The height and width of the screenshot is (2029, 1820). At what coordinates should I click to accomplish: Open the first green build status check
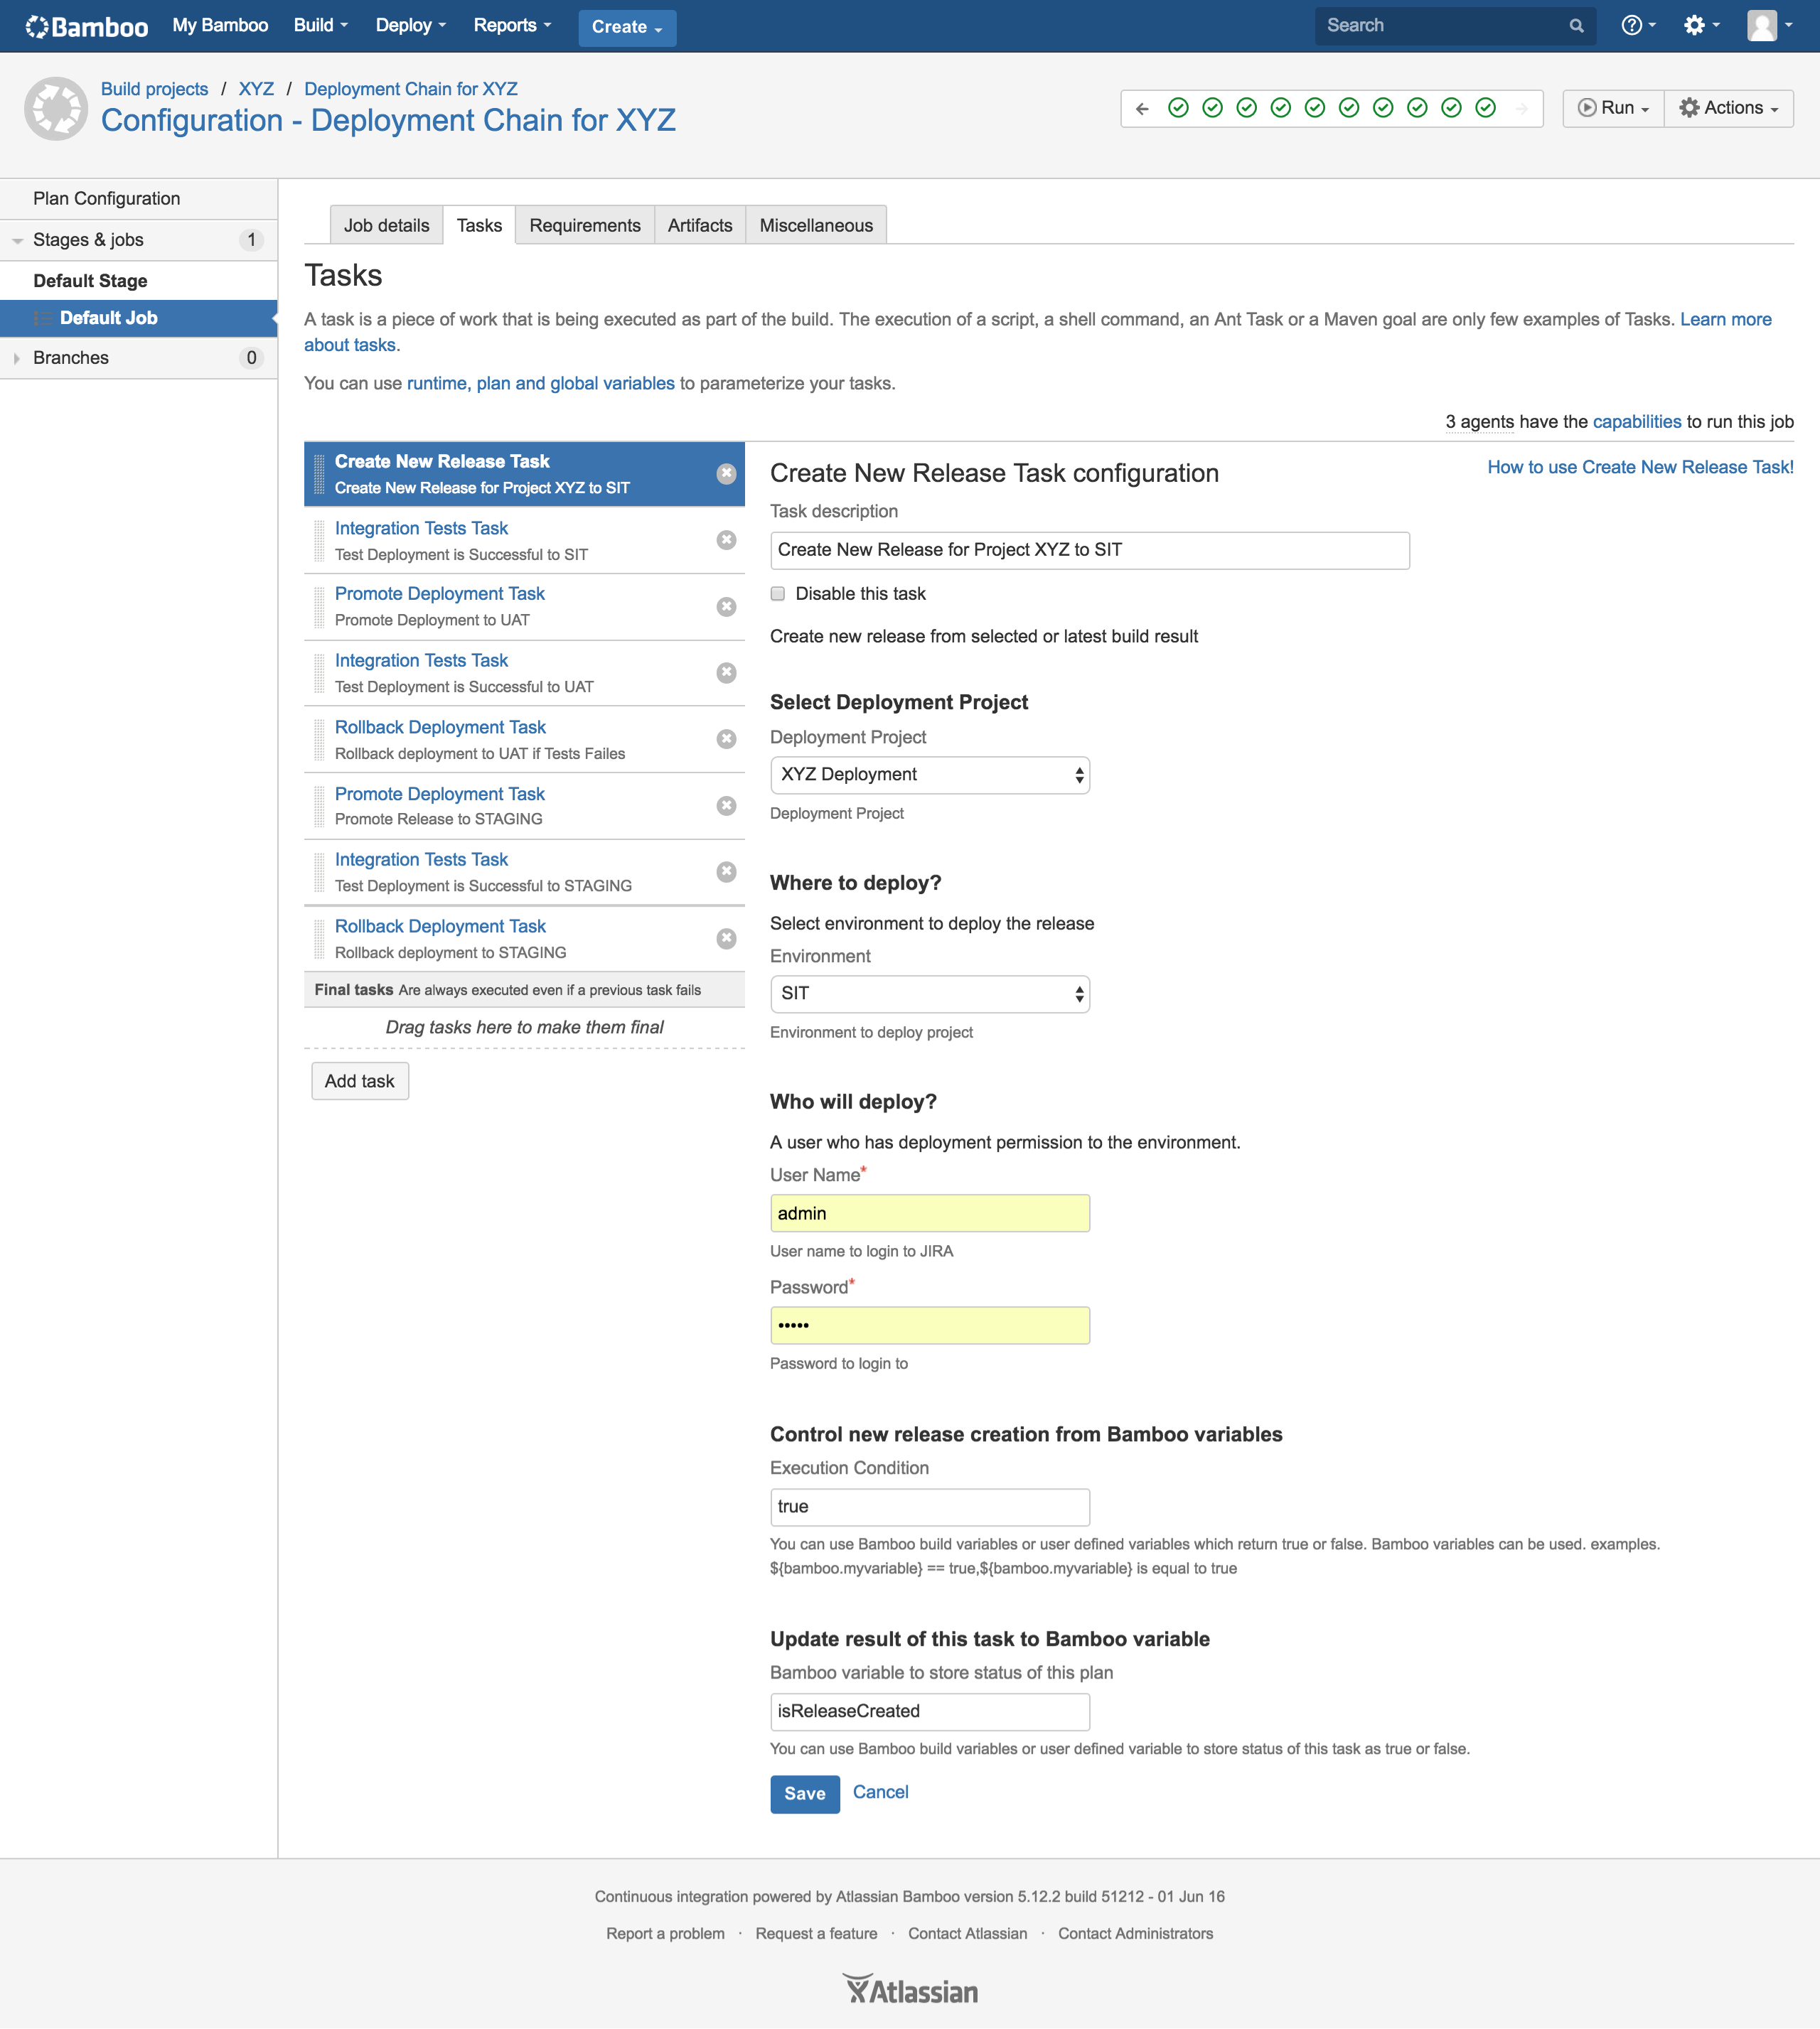(1178, 108)
